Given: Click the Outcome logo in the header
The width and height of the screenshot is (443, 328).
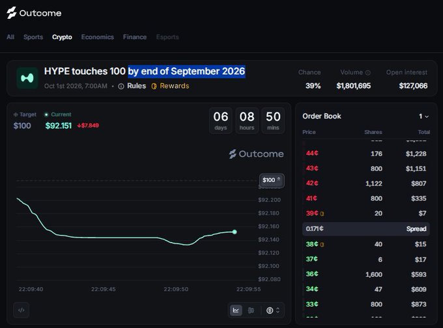Looking at the screenshot, I should pyautogui.click(x=34, y=13).
